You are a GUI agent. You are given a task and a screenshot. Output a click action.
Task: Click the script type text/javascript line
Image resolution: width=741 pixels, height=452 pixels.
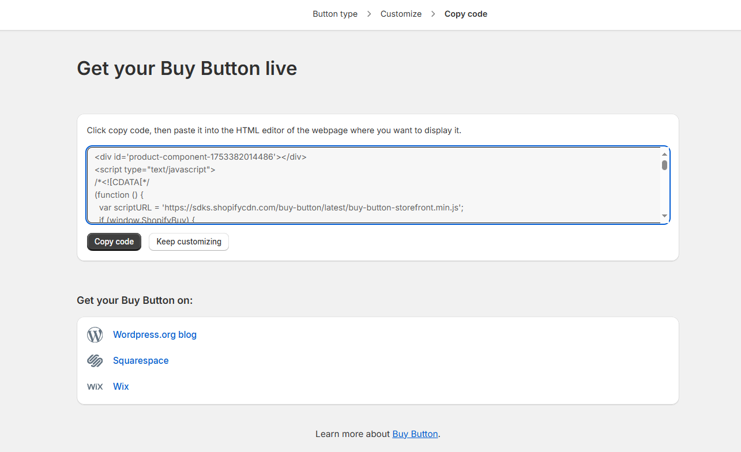155,169
